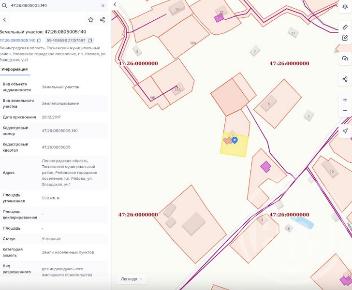Open the map layers selector

[345, 7]
